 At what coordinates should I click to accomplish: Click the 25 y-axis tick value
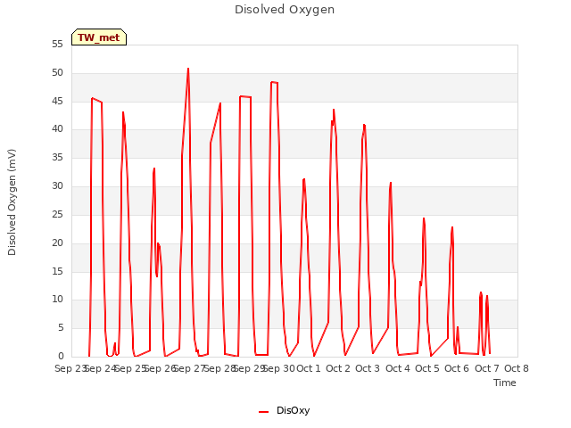(57, 214)
